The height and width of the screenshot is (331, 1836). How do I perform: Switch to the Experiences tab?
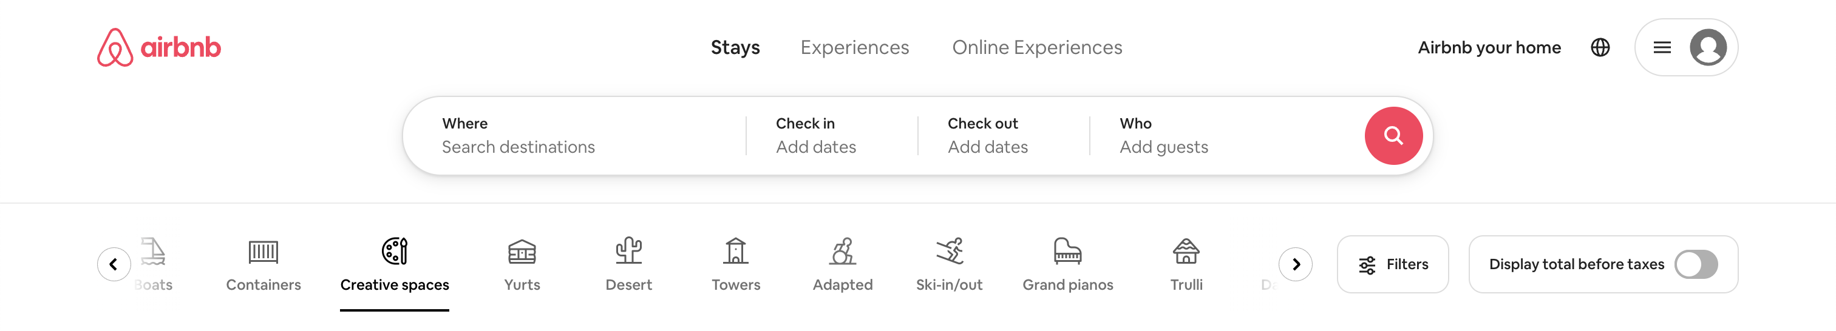pyautogui.click(x=855, y=47)
